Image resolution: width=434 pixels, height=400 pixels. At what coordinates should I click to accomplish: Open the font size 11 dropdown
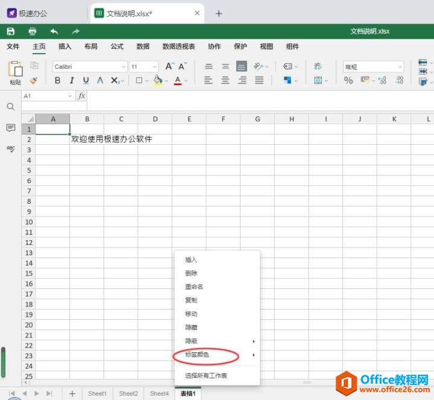point(154,67)
